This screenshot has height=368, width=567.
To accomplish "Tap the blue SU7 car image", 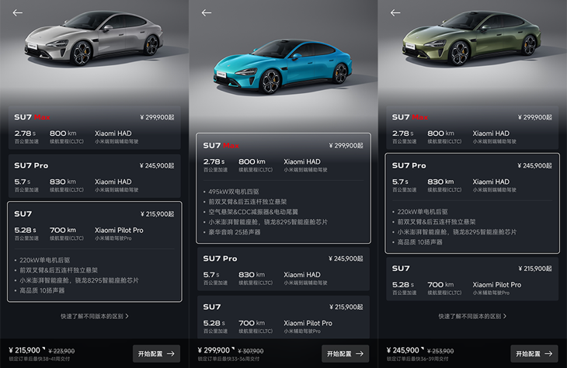I will pyautogui.click(x=283, y=66).
